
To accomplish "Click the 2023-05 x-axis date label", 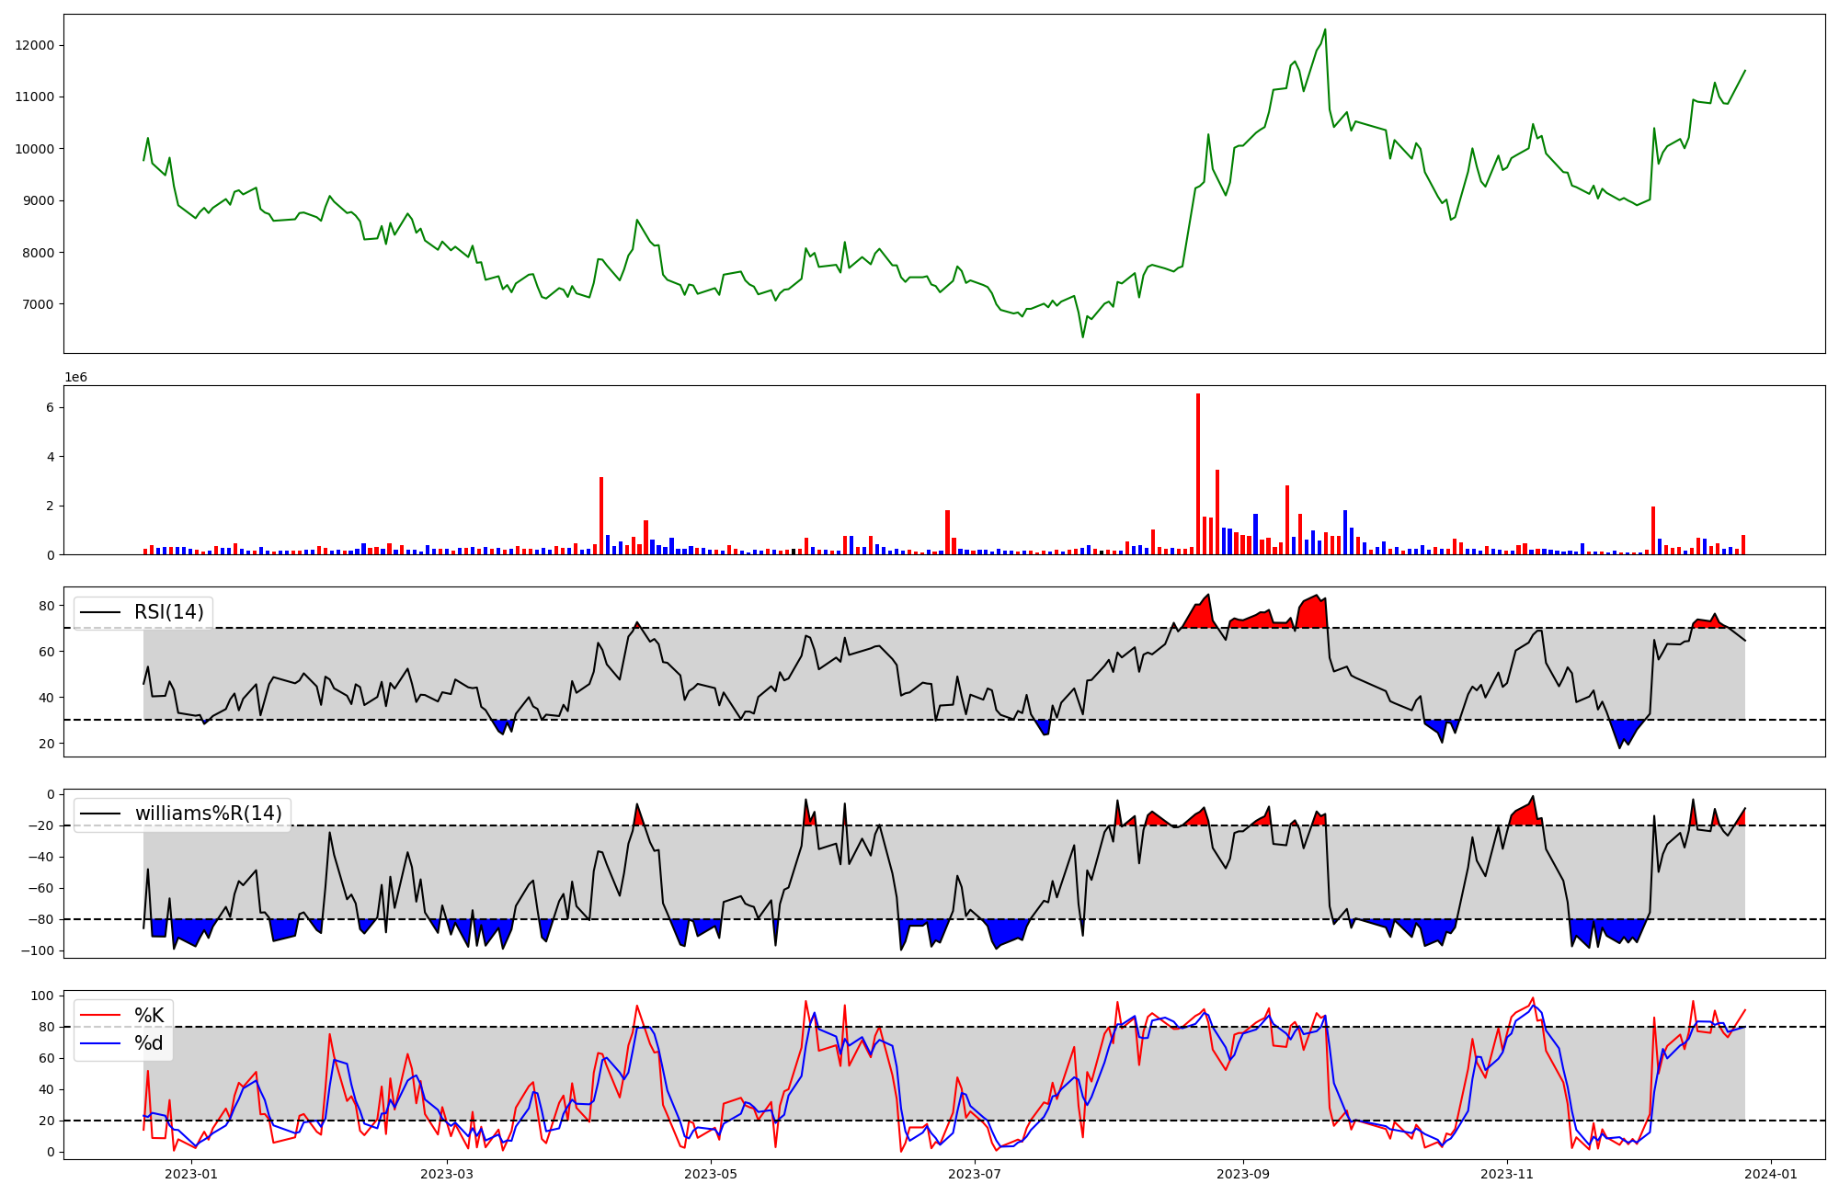I will coord(711,1174).
